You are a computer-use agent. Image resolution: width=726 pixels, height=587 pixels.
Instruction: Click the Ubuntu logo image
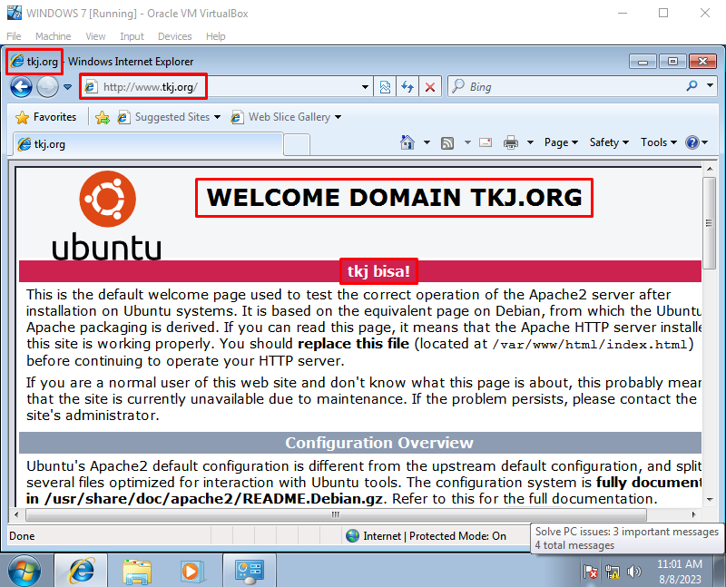pos(107,215)
